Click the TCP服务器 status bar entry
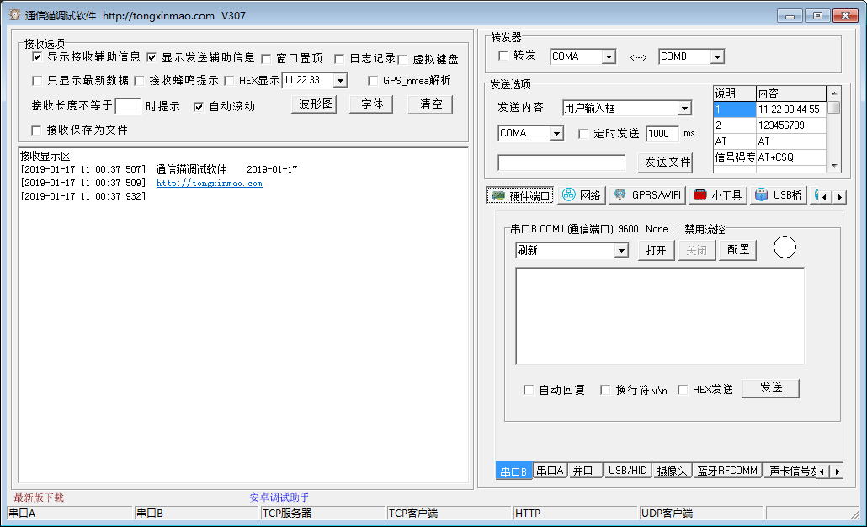Image resolution: width=867 pixels, height=527 pixels. click(322, 514)
